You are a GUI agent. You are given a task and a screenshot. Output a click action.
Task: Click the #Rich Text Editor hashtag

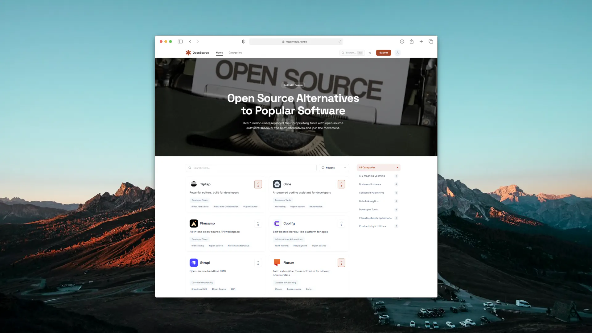pos(200,207)
